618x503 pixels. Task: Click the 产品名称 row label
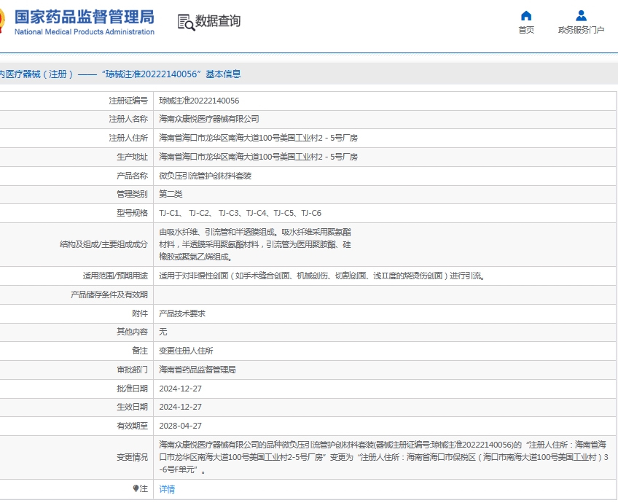[132, 176]
